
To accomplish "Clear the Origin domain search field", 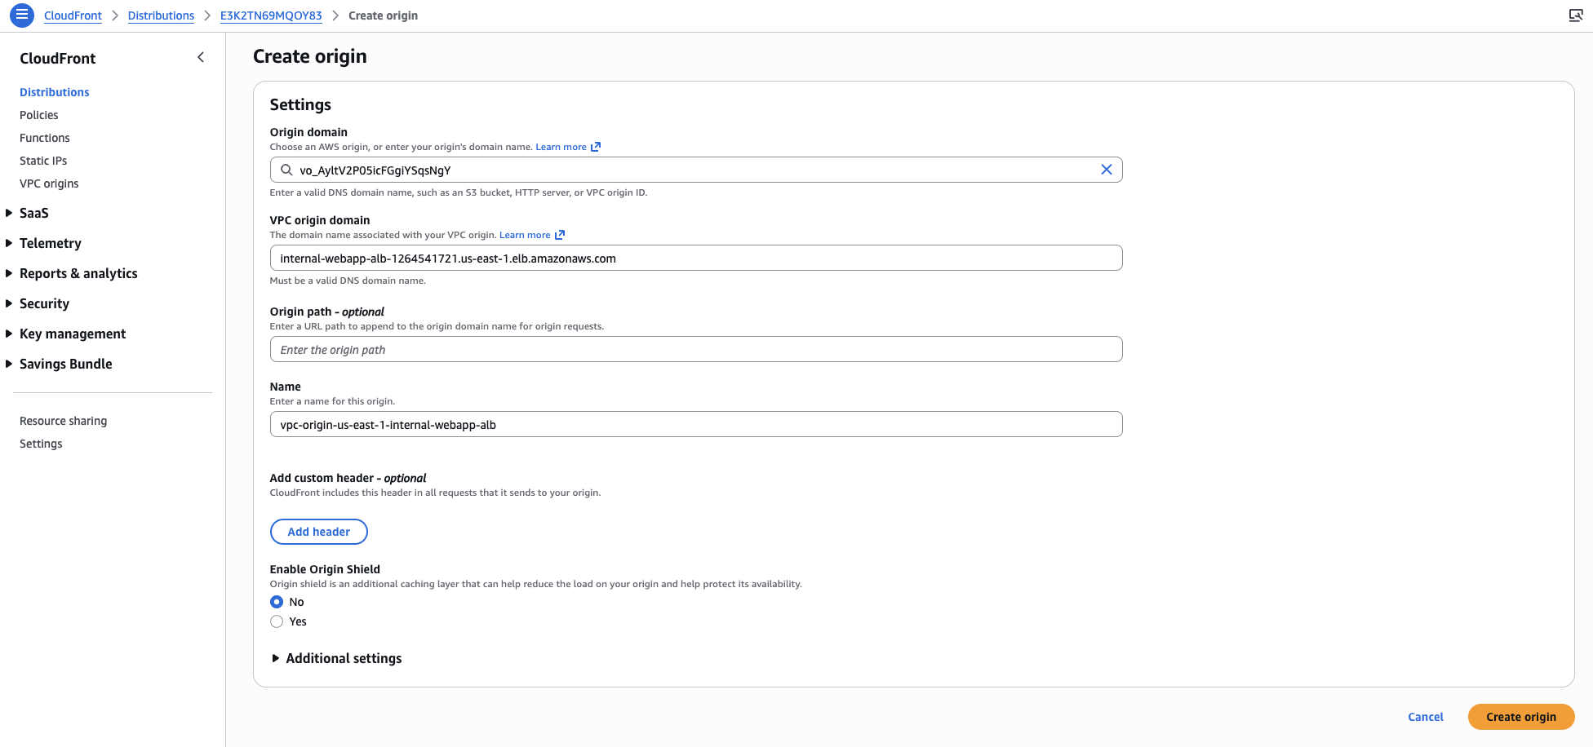I will click(x=1106, y=170).
